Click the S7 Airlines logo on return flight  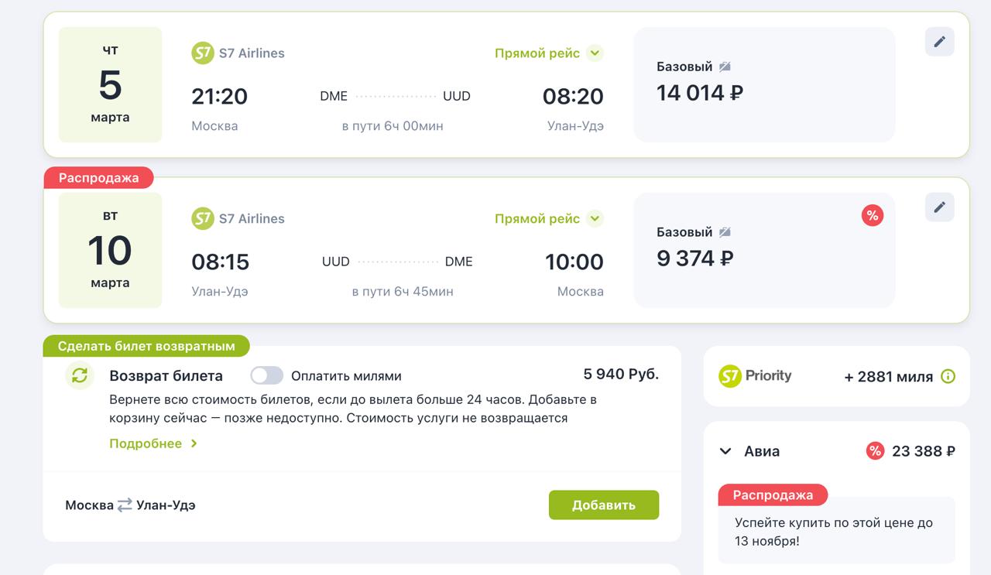pos(203,219)
